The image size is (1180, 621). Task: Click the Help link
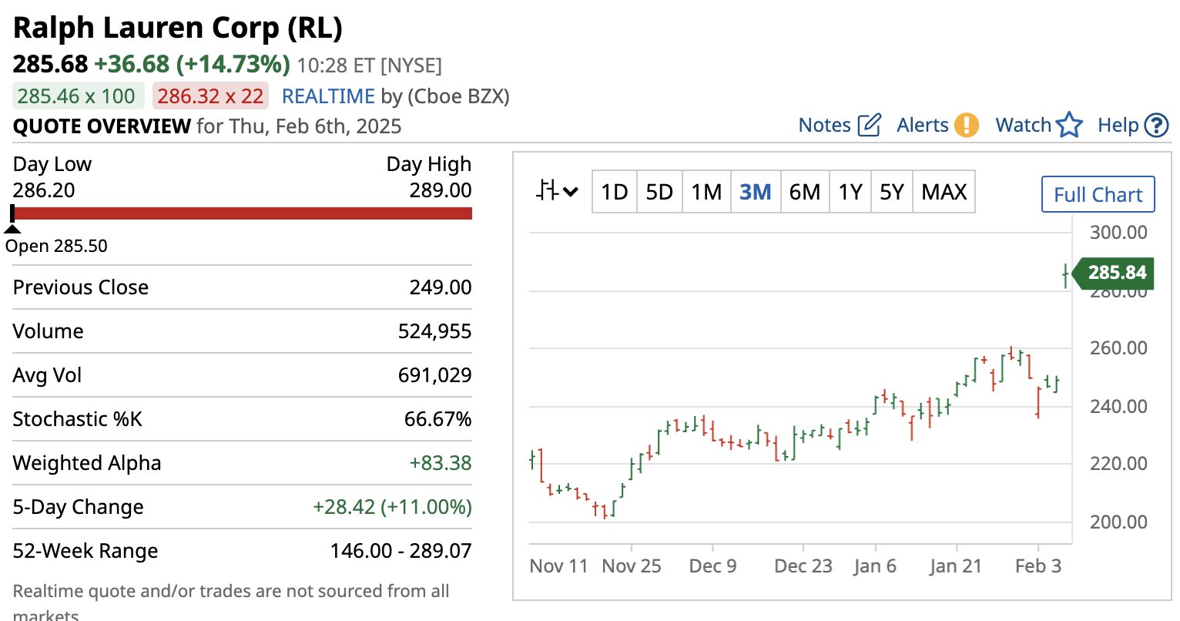click(x=1118, y=125)
